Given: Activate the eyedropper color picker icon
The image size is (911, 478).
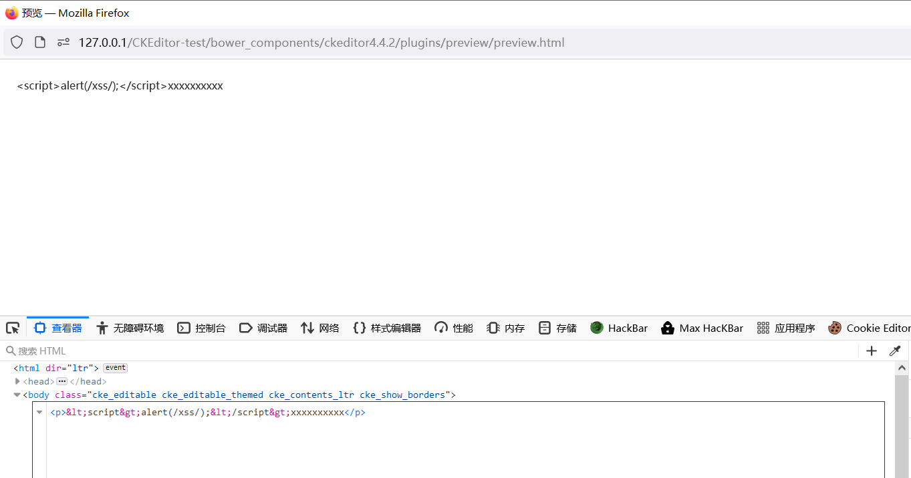Looking at the screenshot, I should (895, 350).
